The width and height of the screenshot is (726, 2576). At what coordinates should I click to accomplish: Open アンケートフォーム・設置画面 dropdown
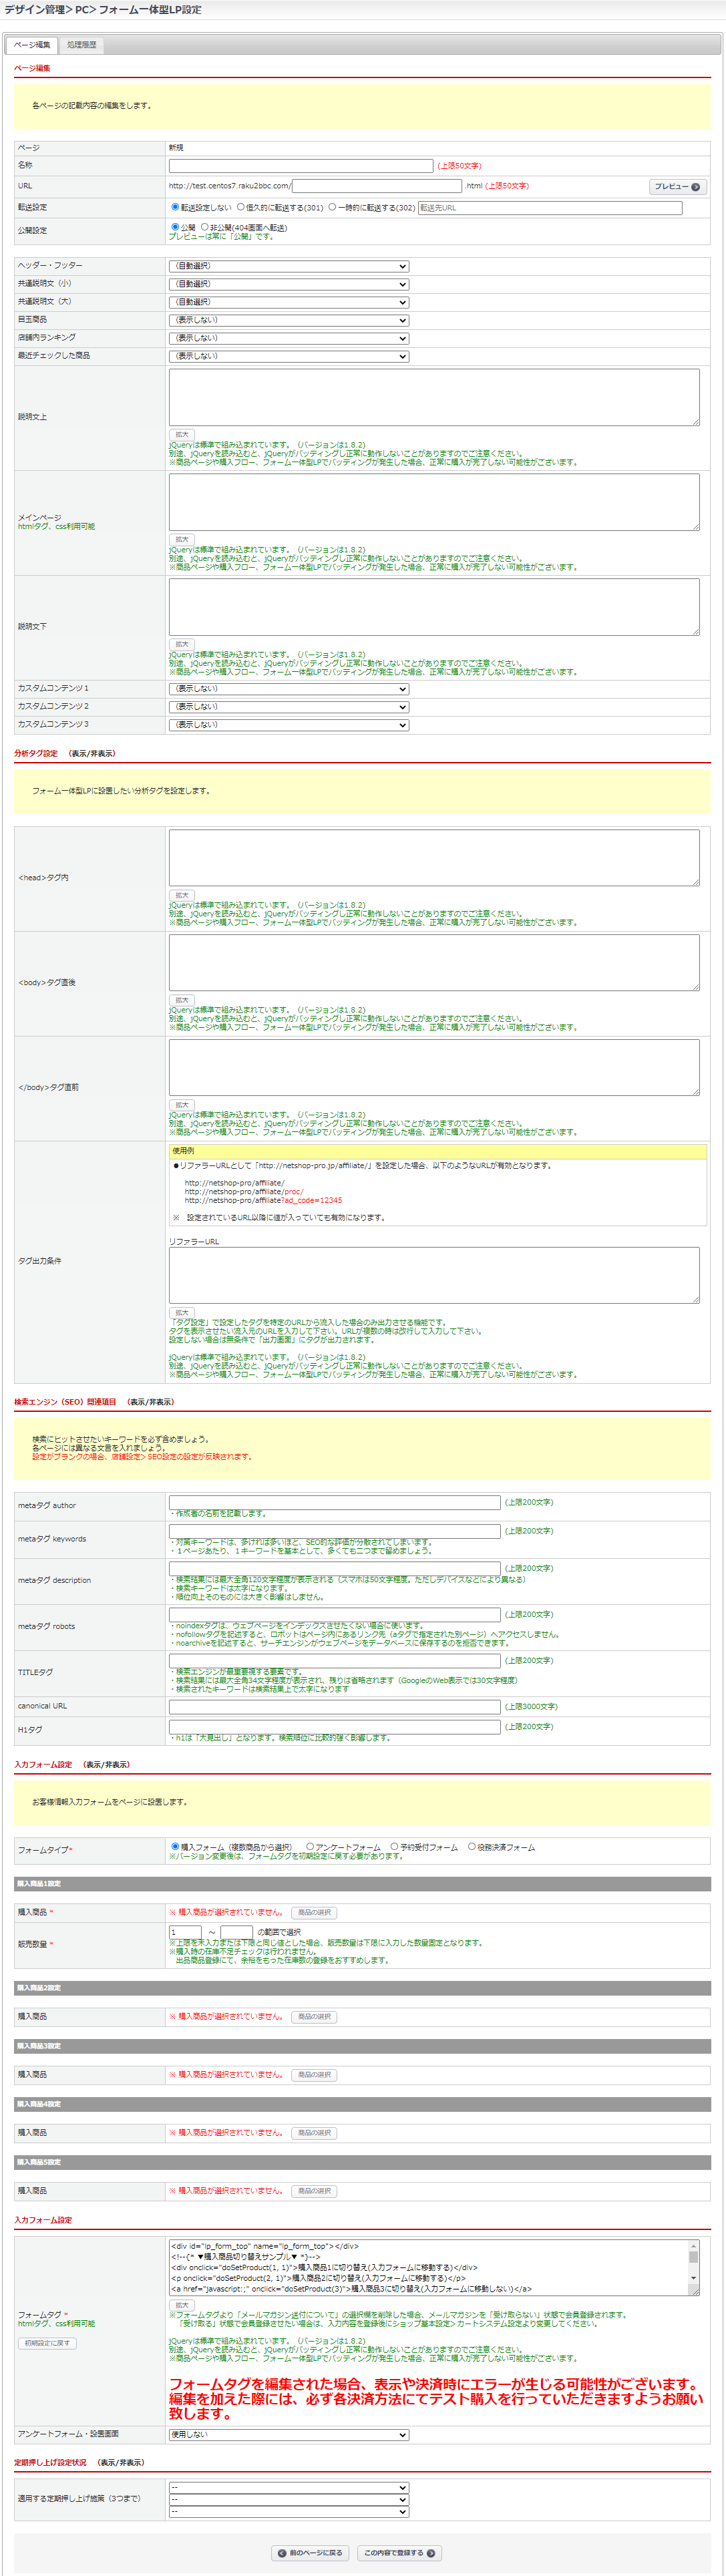tap(289, 2435)
